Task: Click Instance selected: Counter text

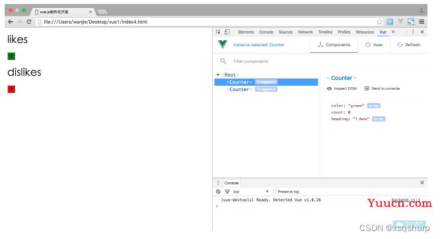Action: tap(259, 45)
